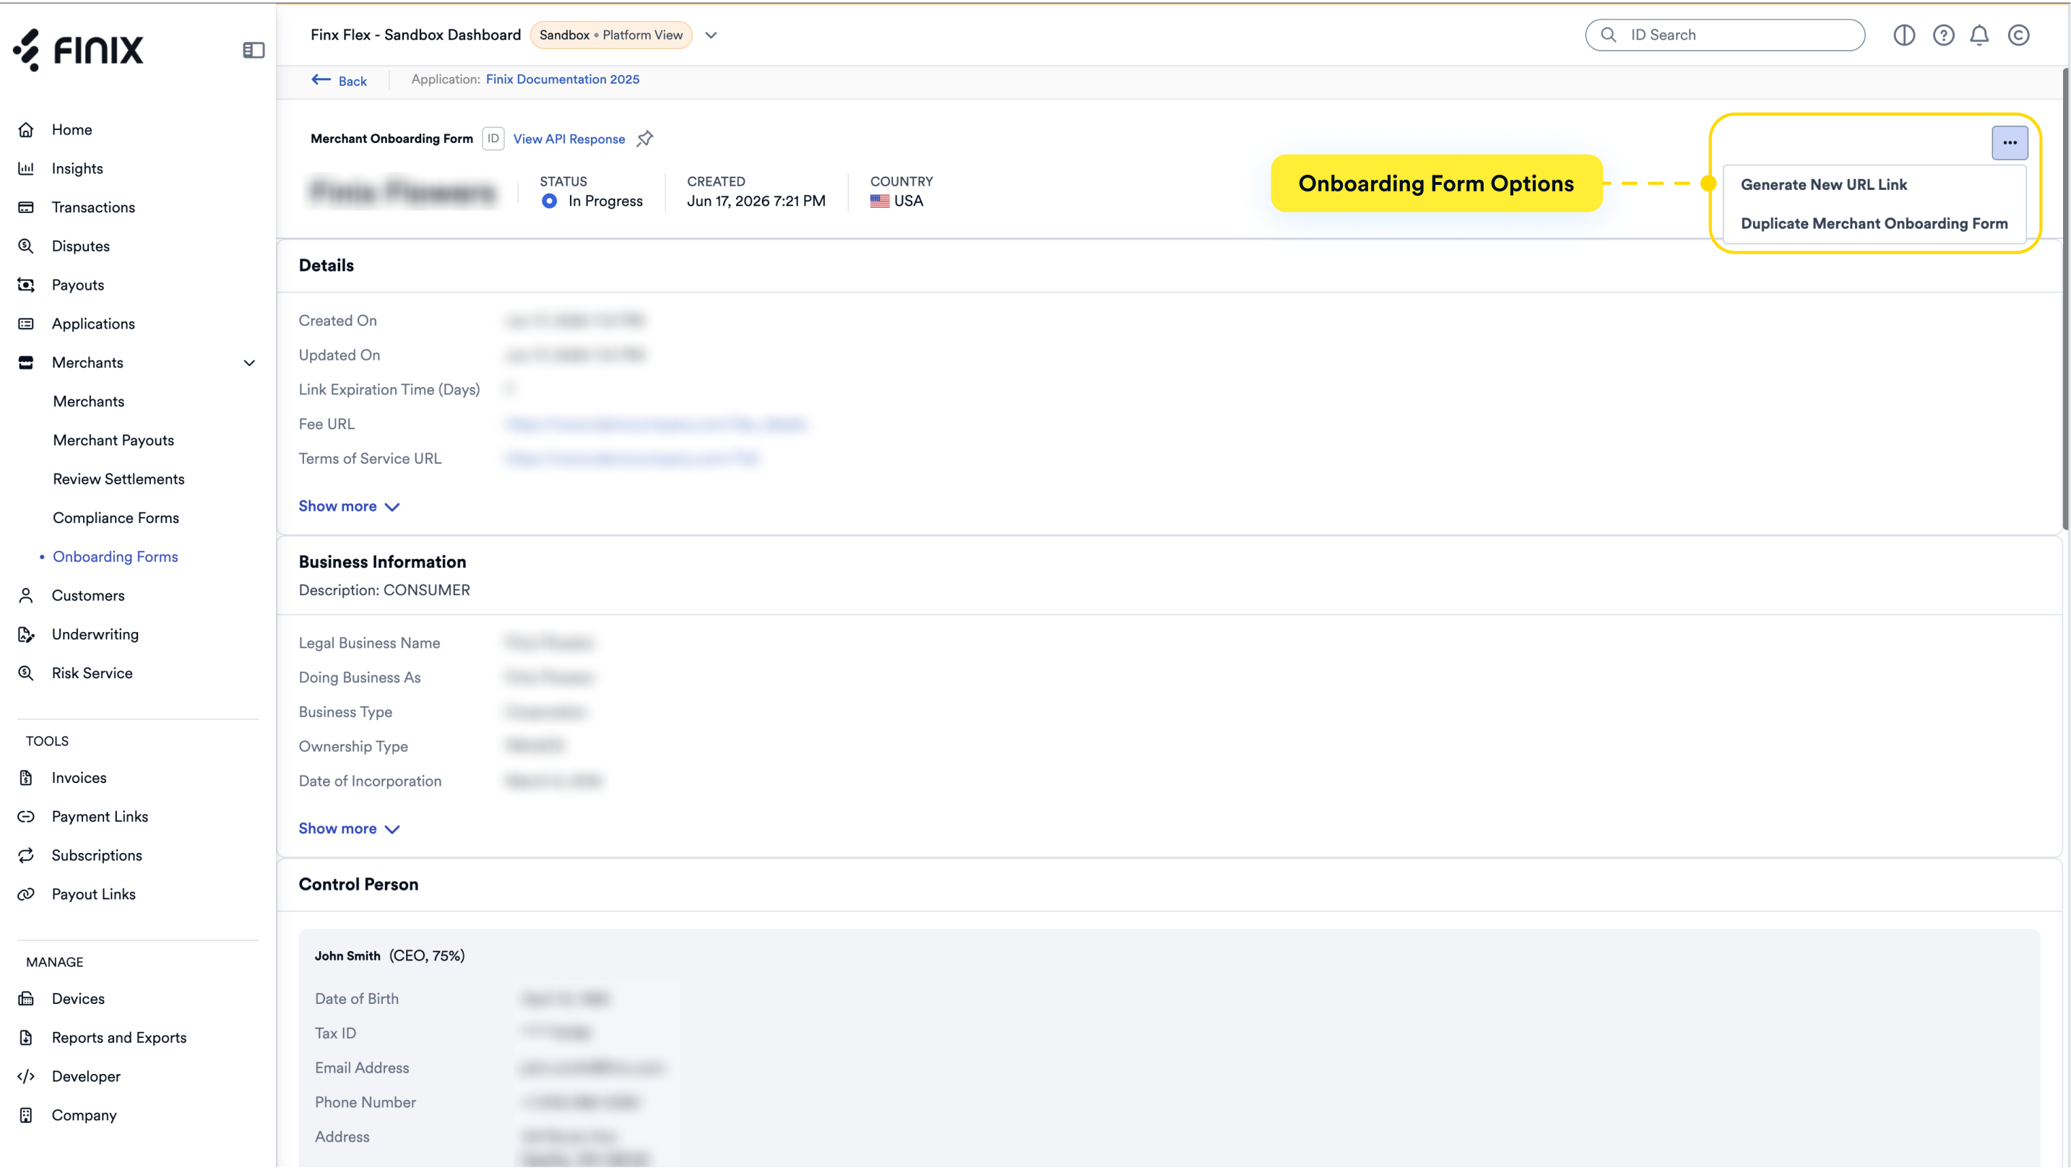This screenshot has height=1170, width=2071.
Task: Click the Subscriptions refresh icon
Action: click(26, 855)
